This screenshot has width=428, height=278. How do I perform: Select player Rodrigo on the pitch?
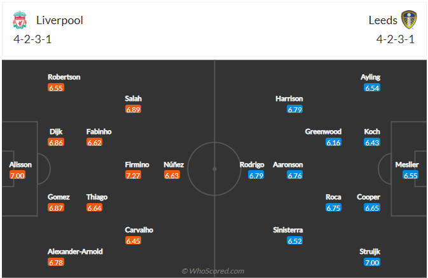pyautogui.click(x=252, y=164)
